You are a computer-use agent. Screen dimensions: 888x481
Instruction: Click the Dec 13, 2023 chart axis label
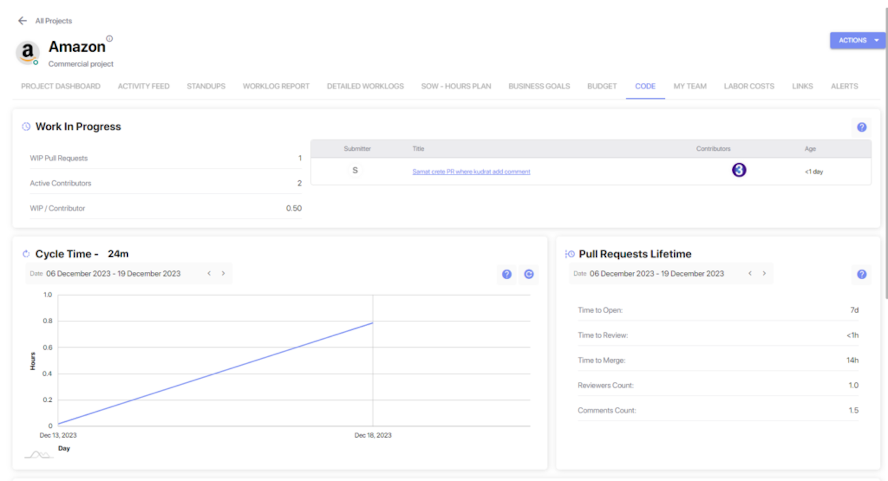coord(58,435)
